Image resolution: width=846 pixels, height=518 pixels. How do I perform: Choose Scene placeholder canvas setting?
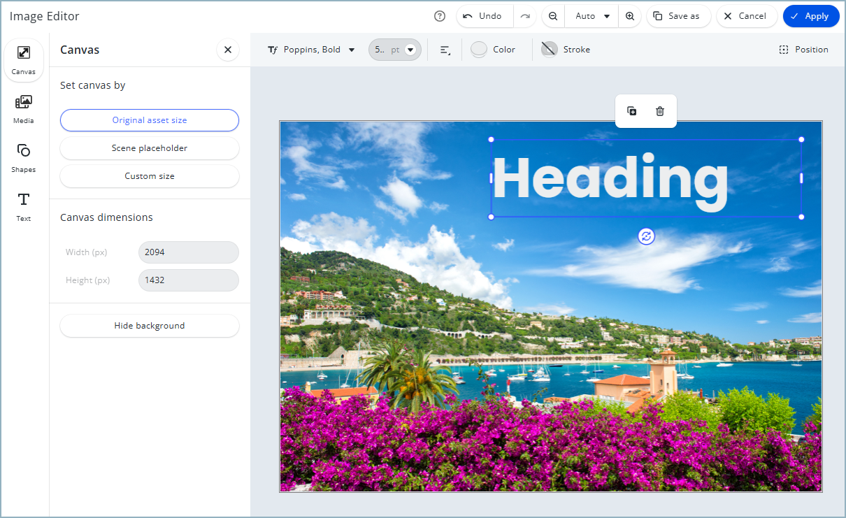pyautogui.click(x=149, y=148)
